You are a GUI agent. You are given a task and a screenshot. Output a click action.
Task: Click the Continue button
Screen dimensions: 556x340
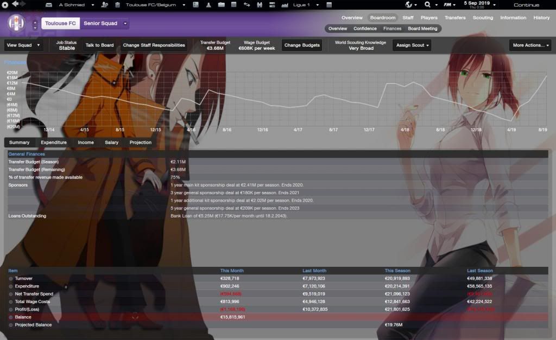pyautogui.click(x=526, y=5)
